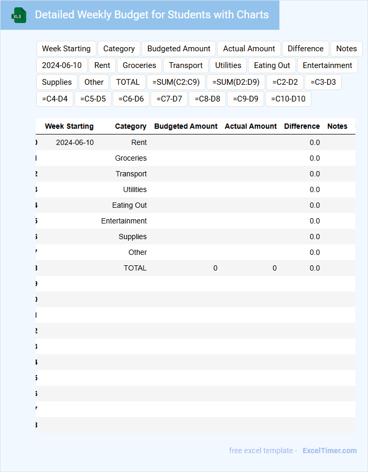Click the '=C2-D2' formula chip
The height and width of the screenshot is (472, 368).
click(x=285, y=82)
